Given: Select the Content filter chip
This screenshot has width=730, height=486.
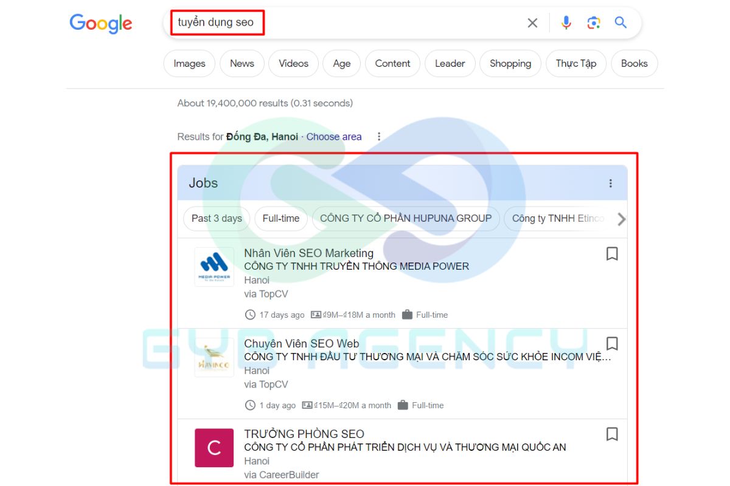Looking at the screenshot, I should point(393,63).
